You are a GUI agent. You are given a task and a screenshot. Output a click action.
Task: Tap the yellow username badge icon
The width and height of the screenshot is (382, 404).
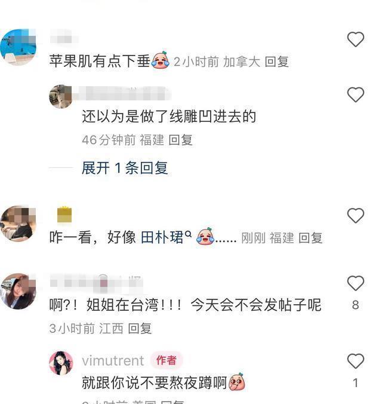point(64,215)
